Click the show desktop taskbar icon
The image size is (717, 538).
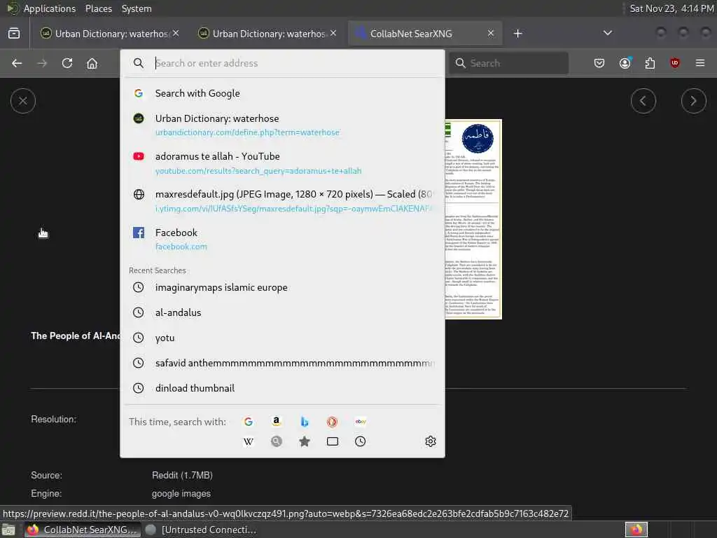pyautogui.click(x=8, y=530)
